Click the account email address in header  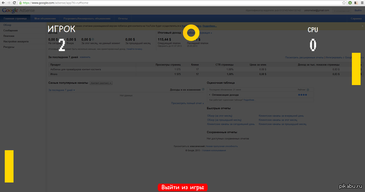coord(317,10)
